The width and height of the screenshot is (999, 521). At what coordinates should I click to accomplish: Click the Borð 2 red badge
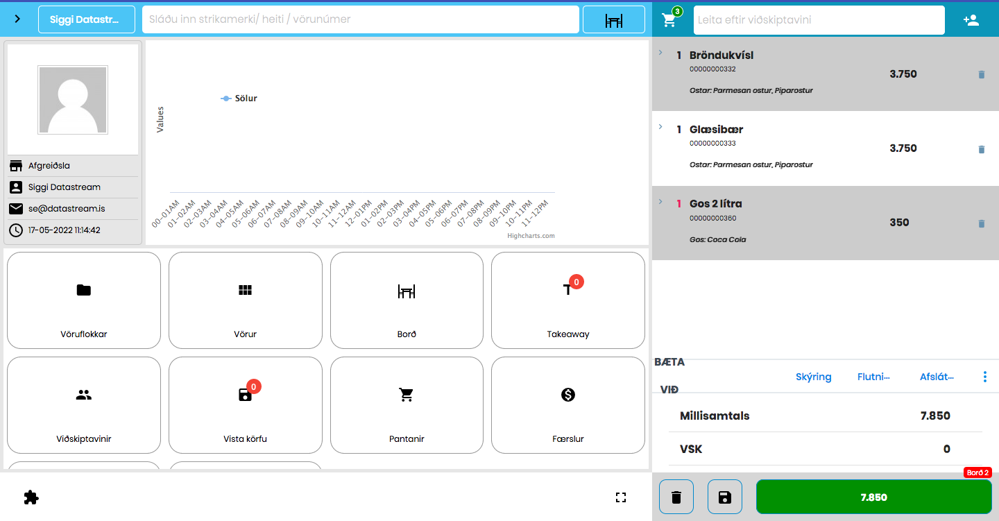(977, 472)
